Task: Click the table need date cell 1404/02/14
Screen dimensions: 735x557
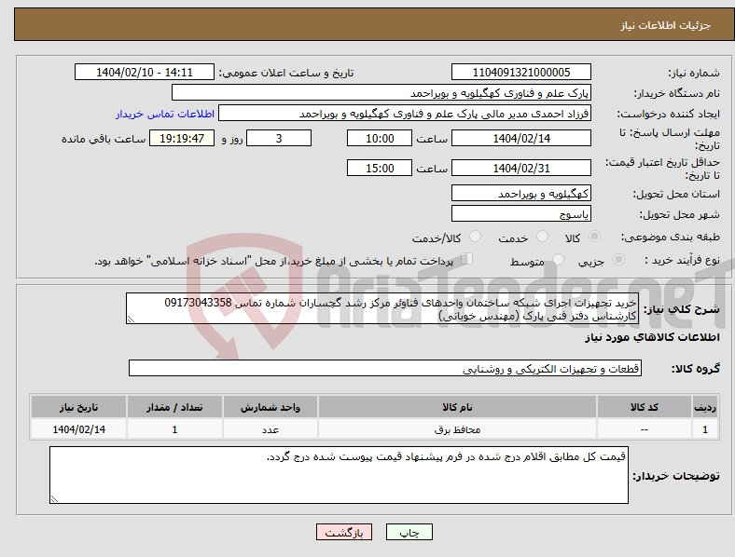Action: [x=78, y=428]
